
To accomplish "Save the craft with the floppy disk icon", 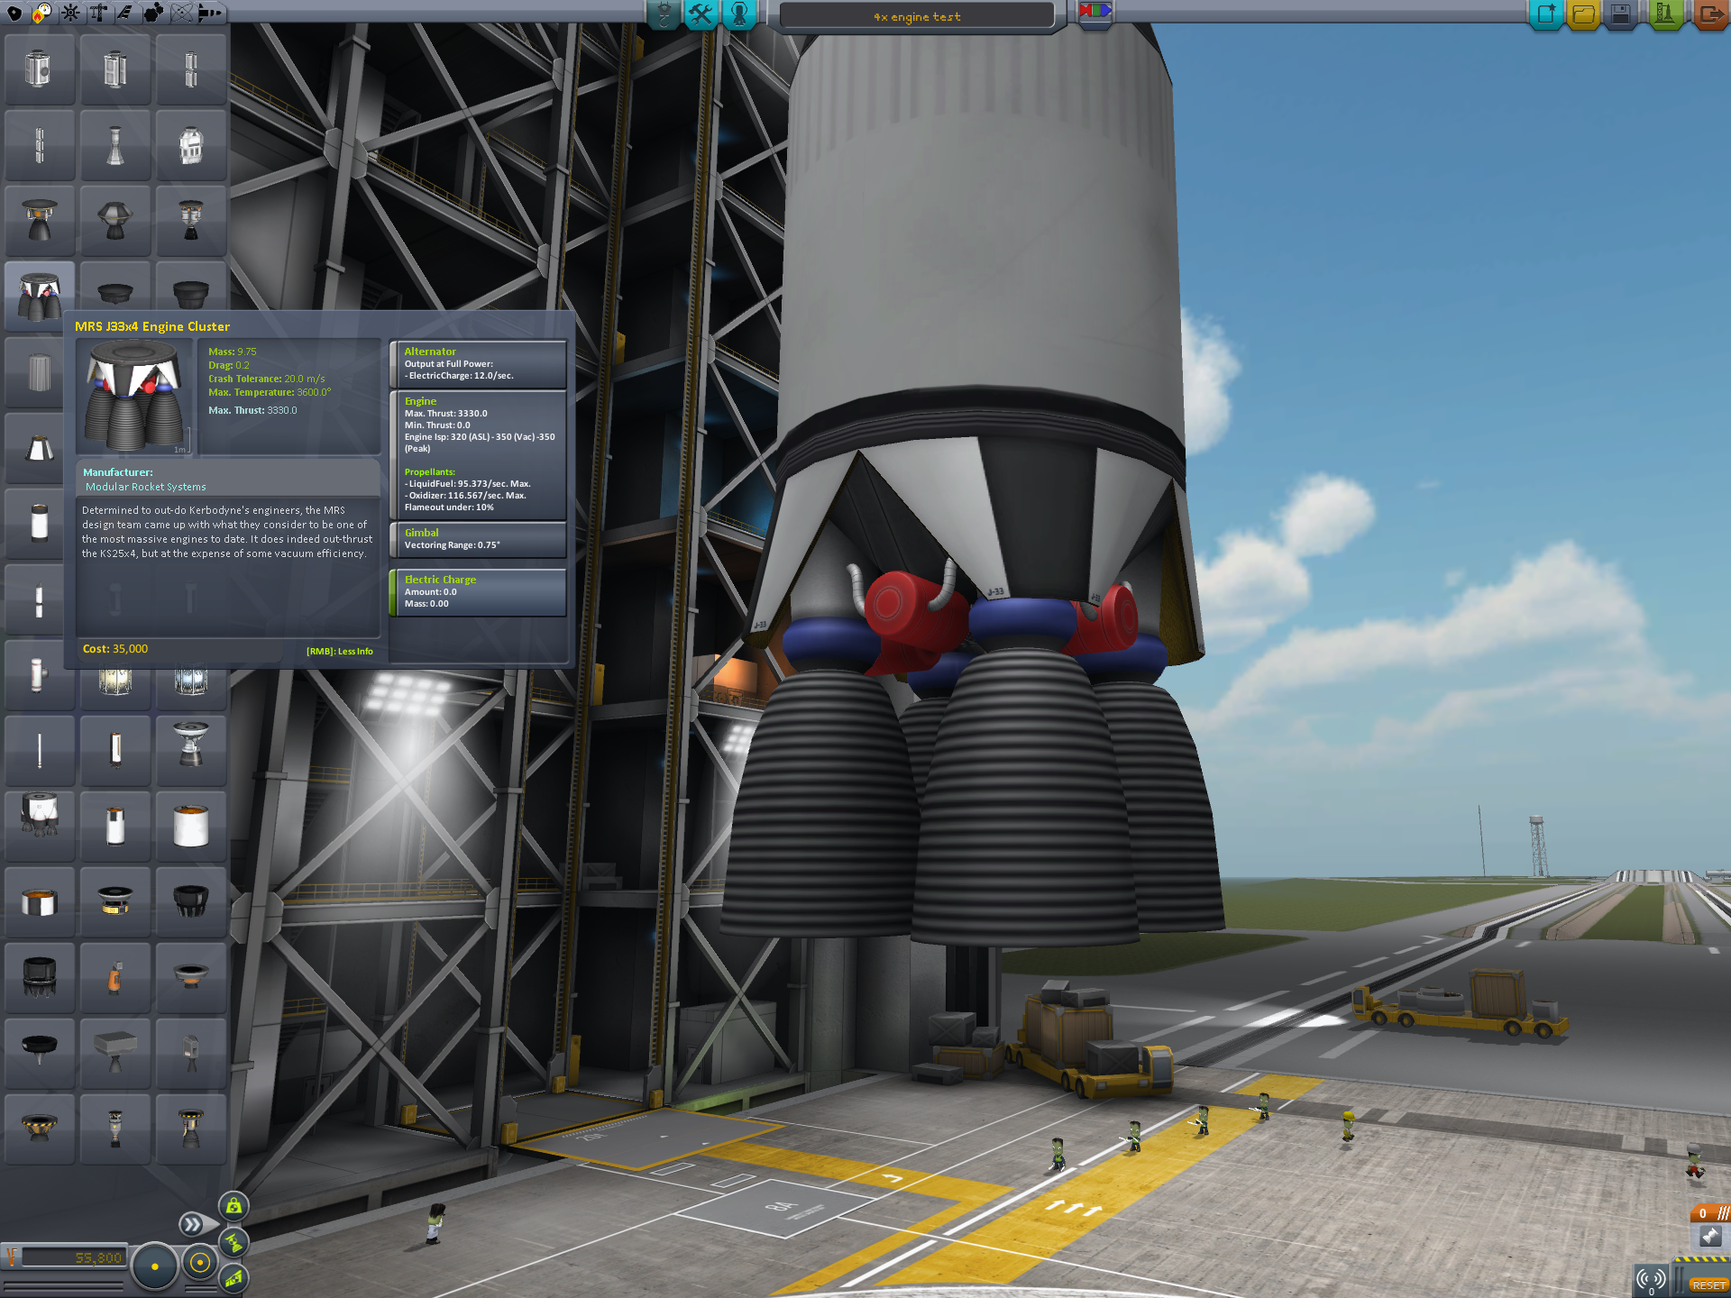I will pyautogui.click(x=1621, y=14).
